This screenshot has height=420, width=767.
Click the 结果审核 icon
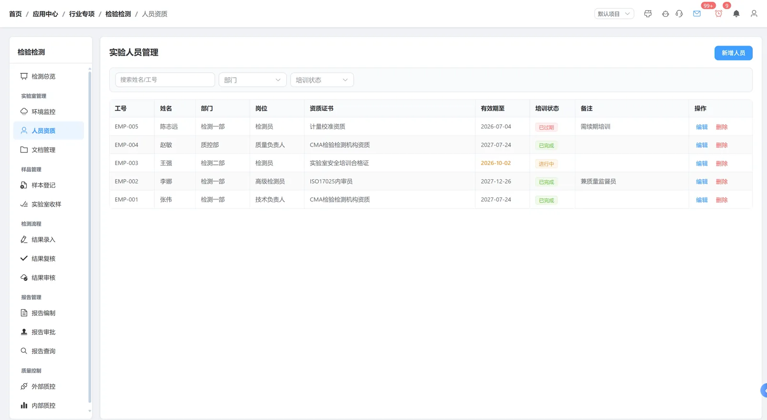[24, 278]
